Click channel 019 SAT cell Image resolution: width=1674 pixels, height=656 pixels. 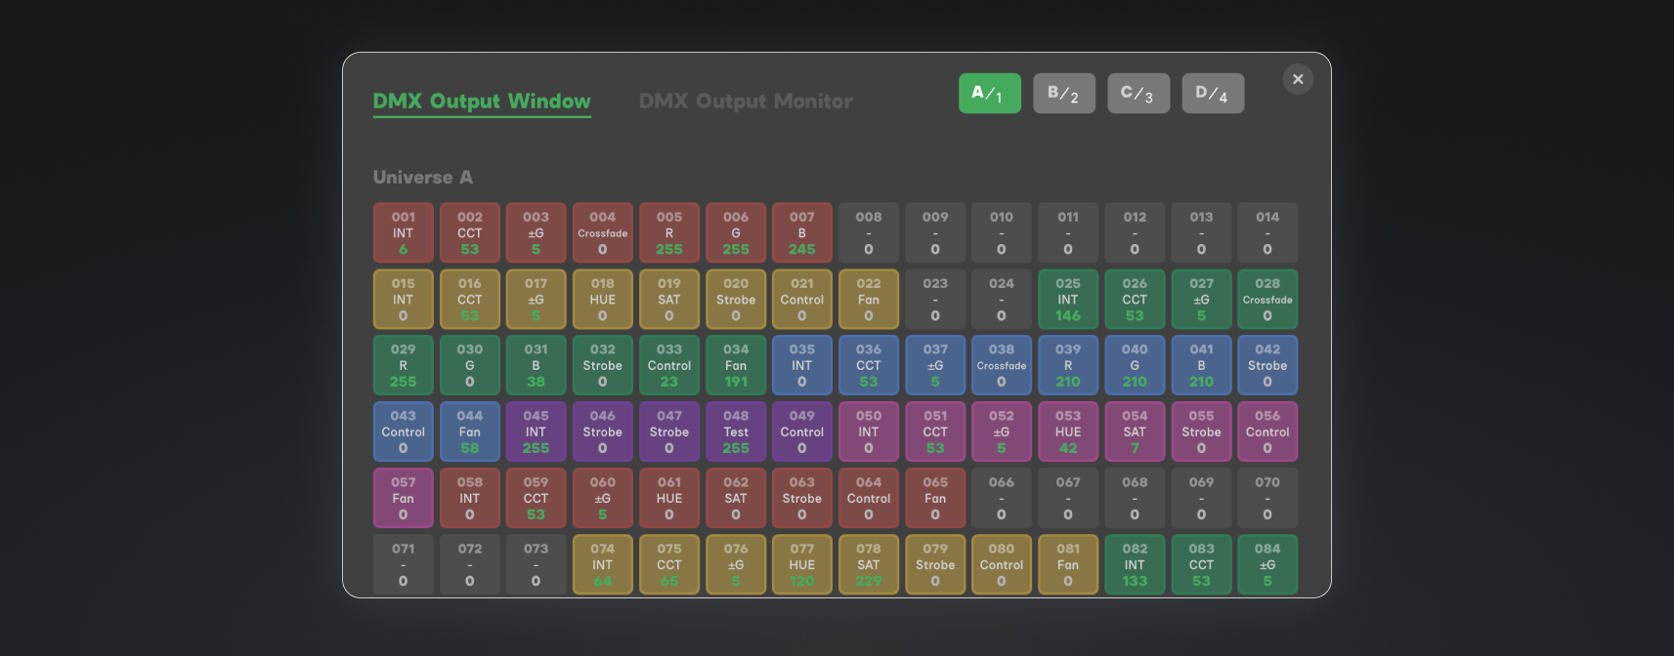click(x=669, y=299)
